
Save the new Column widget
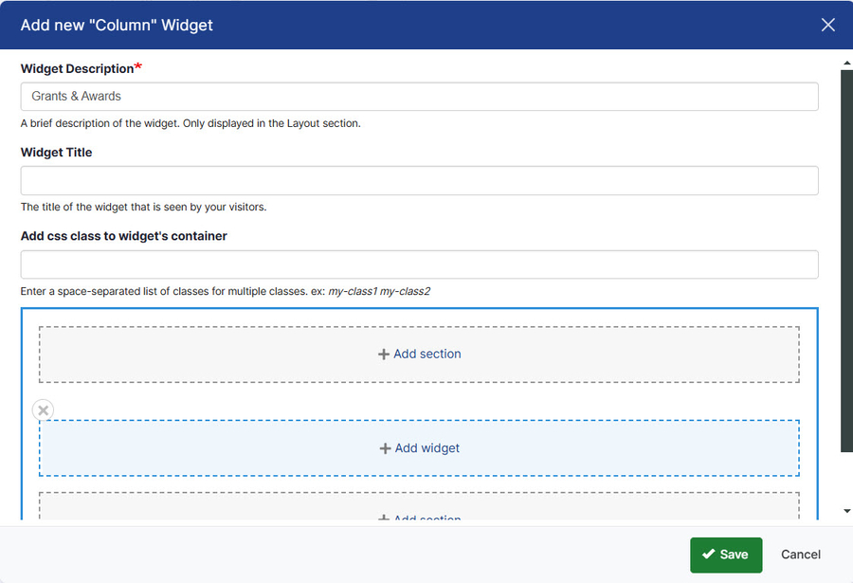click(726, 555)
